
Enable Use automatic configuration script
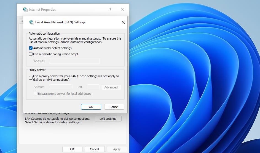click(31, 54)
